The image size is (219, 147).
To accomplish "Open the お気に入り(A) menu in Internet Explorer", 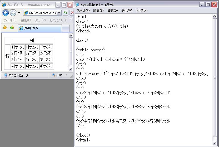I will [x=58, y=20].
